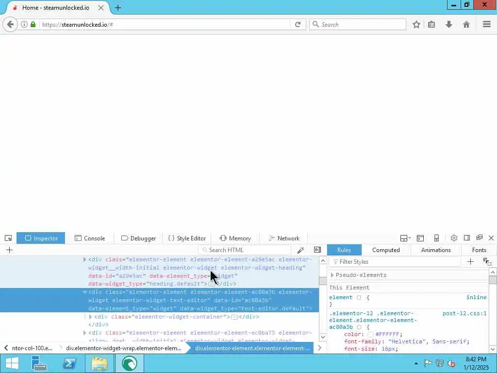Screen dimensions: 497x373
Task: Activate the element picker tool in DevTools
Action: [x=8, y=238]
